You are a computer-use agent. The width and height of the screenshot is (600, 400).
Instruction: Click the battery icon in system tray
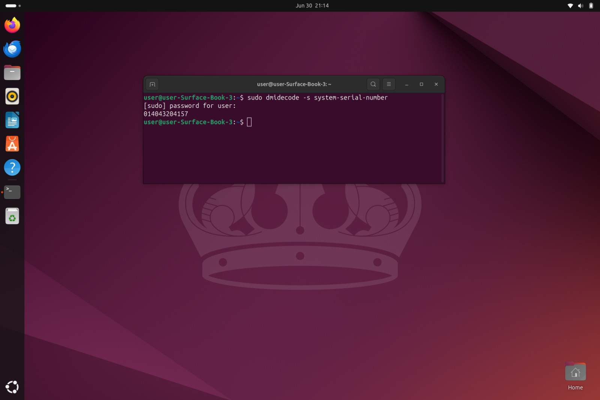(x=591, y=6)
